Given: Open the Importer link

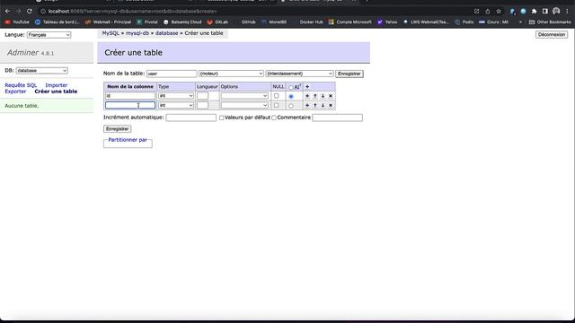Looking at the screenshot, I should coord(56,85).
